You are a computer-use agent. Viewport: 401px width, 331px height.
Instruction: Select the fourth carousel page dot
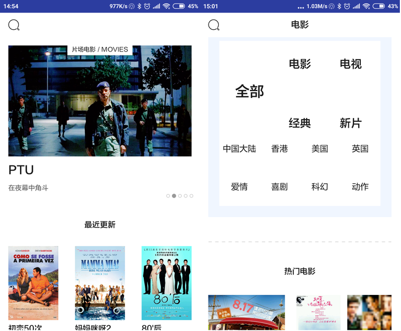186,196
